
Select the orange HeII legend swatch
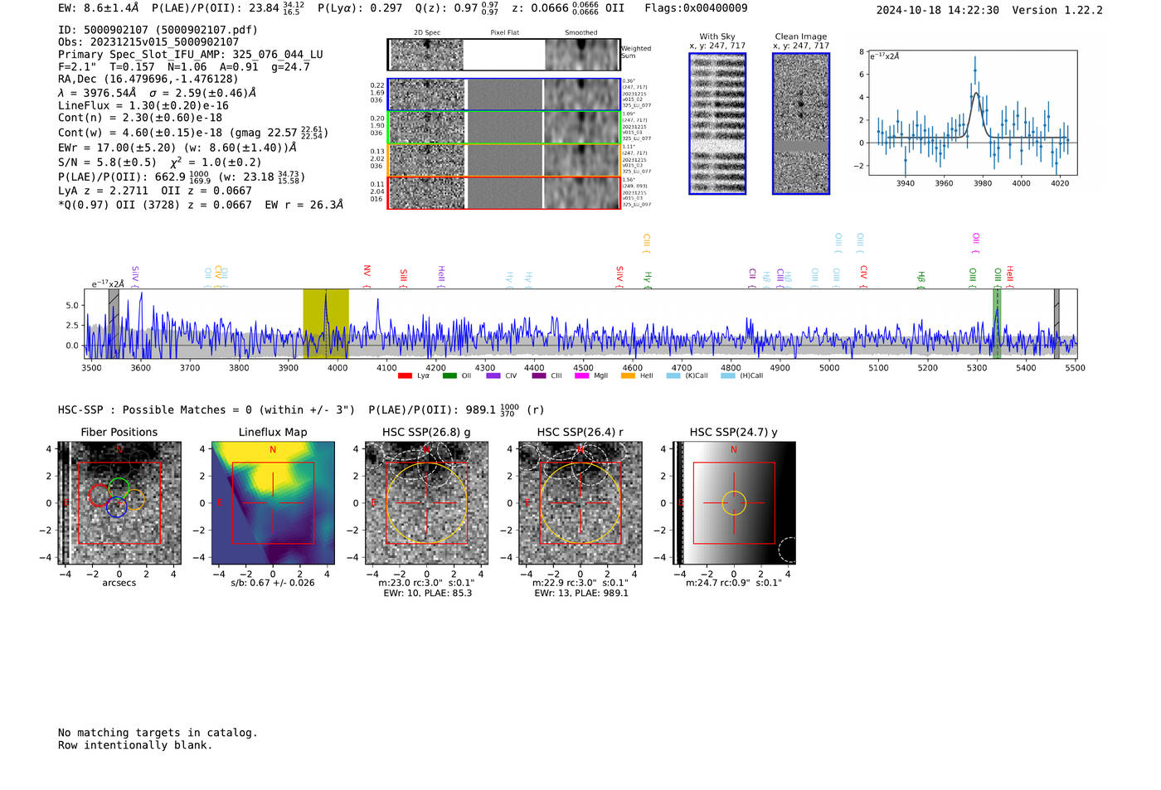point(628,376)
